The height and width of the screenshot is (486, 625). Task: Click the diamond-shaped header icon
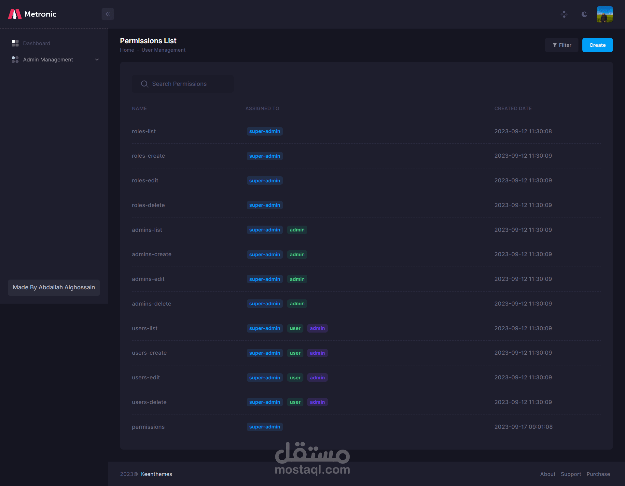564,14
